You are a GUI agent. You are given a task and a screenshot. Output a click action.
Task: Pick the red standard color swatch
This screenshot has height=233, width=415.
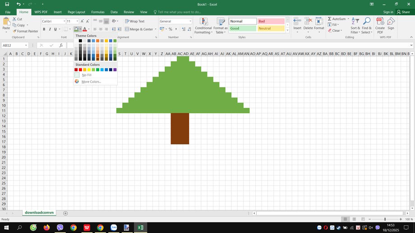[81, 70]
